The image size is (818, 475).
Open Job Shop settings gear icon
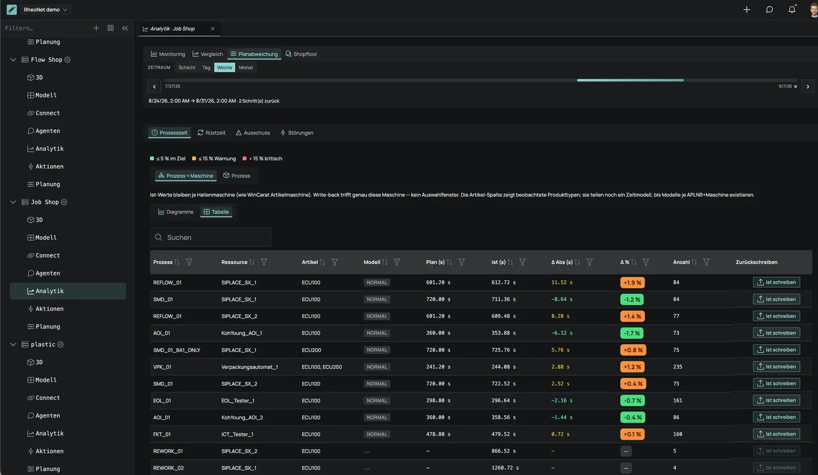[x=64, y=202]
